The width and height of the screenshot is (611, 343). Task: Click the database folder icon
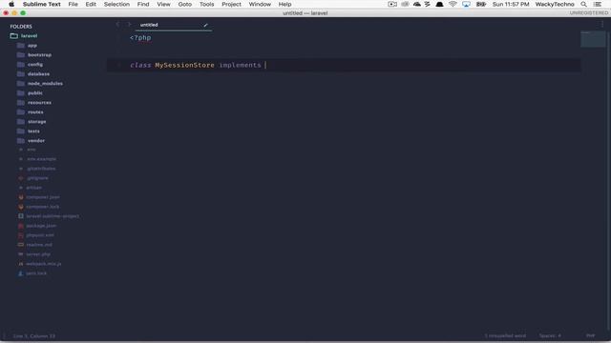21,74
